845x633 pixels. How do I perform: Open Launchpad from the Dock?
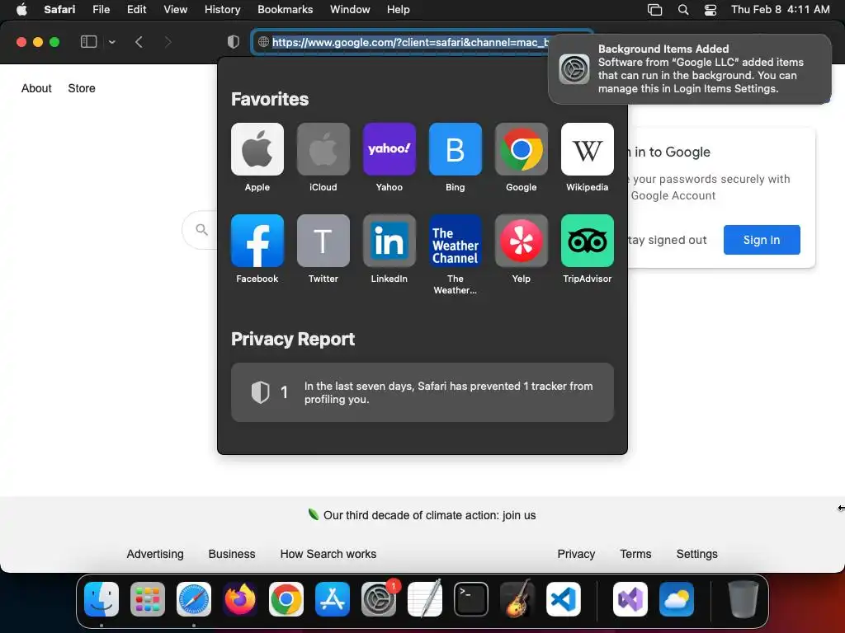[147, 599]
